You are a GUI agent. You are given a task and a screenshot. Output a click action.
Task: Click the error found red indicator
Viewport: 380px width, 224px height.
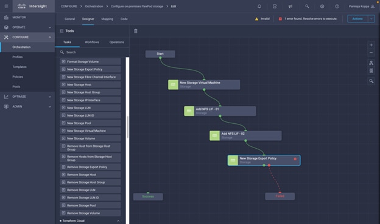pyautogui.click(x=280, y=19)
